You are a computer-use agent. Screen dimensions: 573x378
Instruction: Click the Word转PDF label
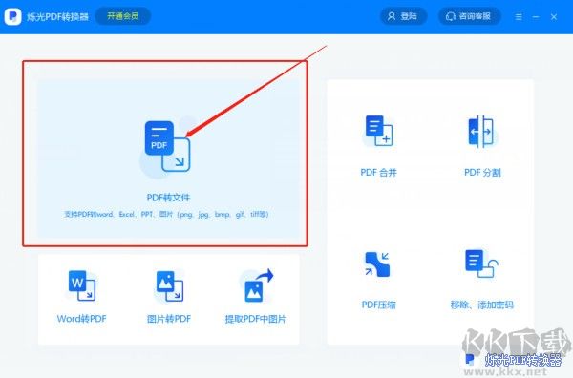coord(82,319)
